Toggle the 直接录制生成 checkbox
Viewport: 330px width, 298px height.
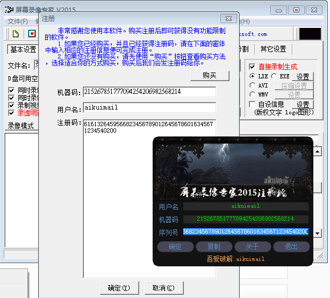click(x=252, y=67)
